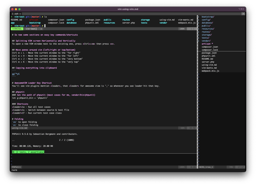
Task: Open webpack.mix.js in the NERDTree panel
Action: tap(210, 71)
